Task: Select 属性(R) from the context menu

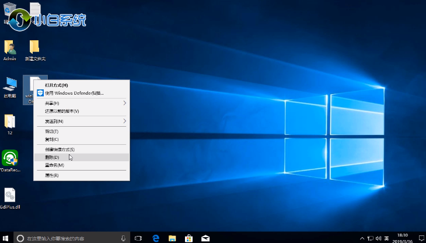Action: tap(52, 175)
